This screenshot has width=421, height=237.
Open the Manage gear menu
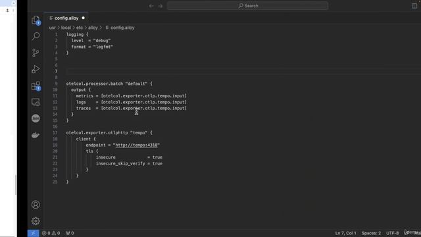tap(36, 221)
